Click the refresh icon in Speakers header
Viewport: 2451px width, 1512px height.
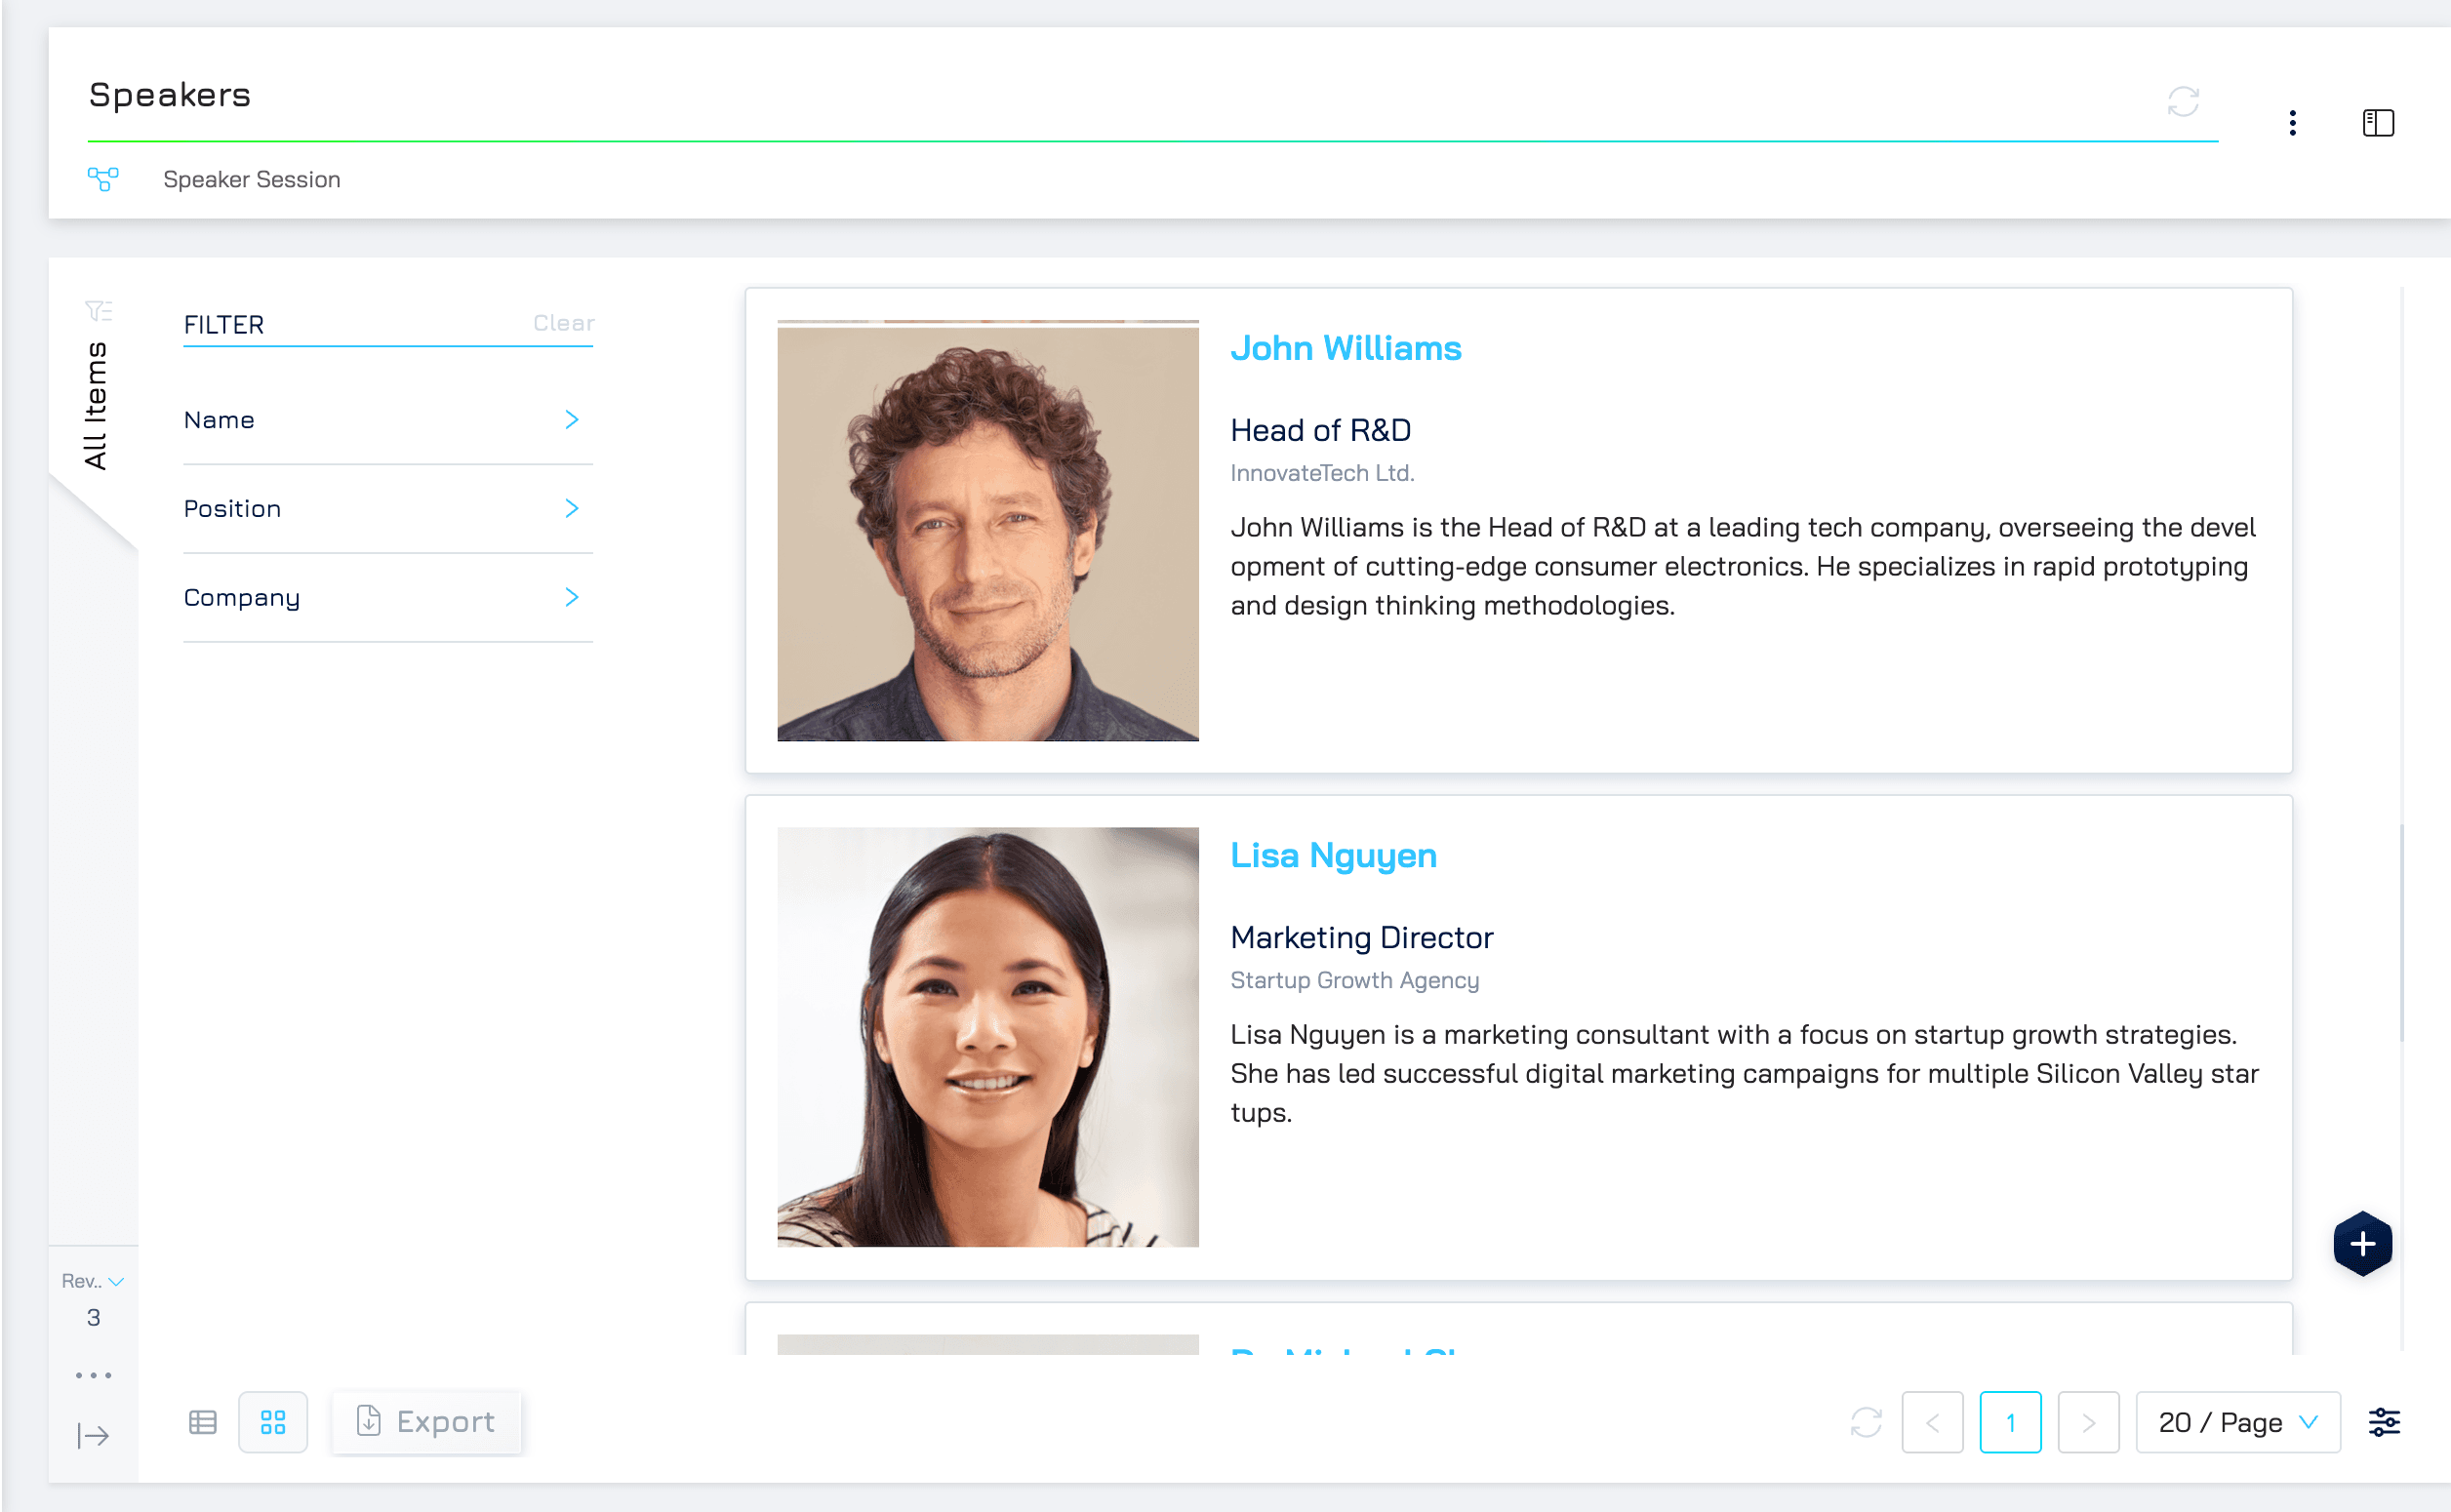2183,102
